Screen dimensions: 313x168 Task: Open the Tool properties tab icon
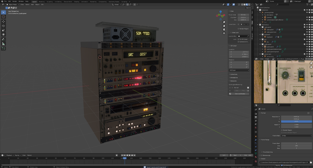(x=256, y=110)
